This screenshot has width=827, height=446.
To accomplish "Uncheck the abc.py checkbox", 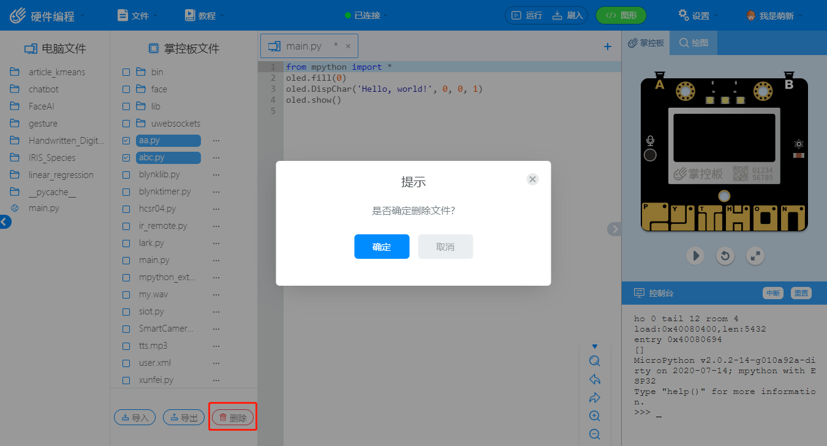I will (126, 158).
